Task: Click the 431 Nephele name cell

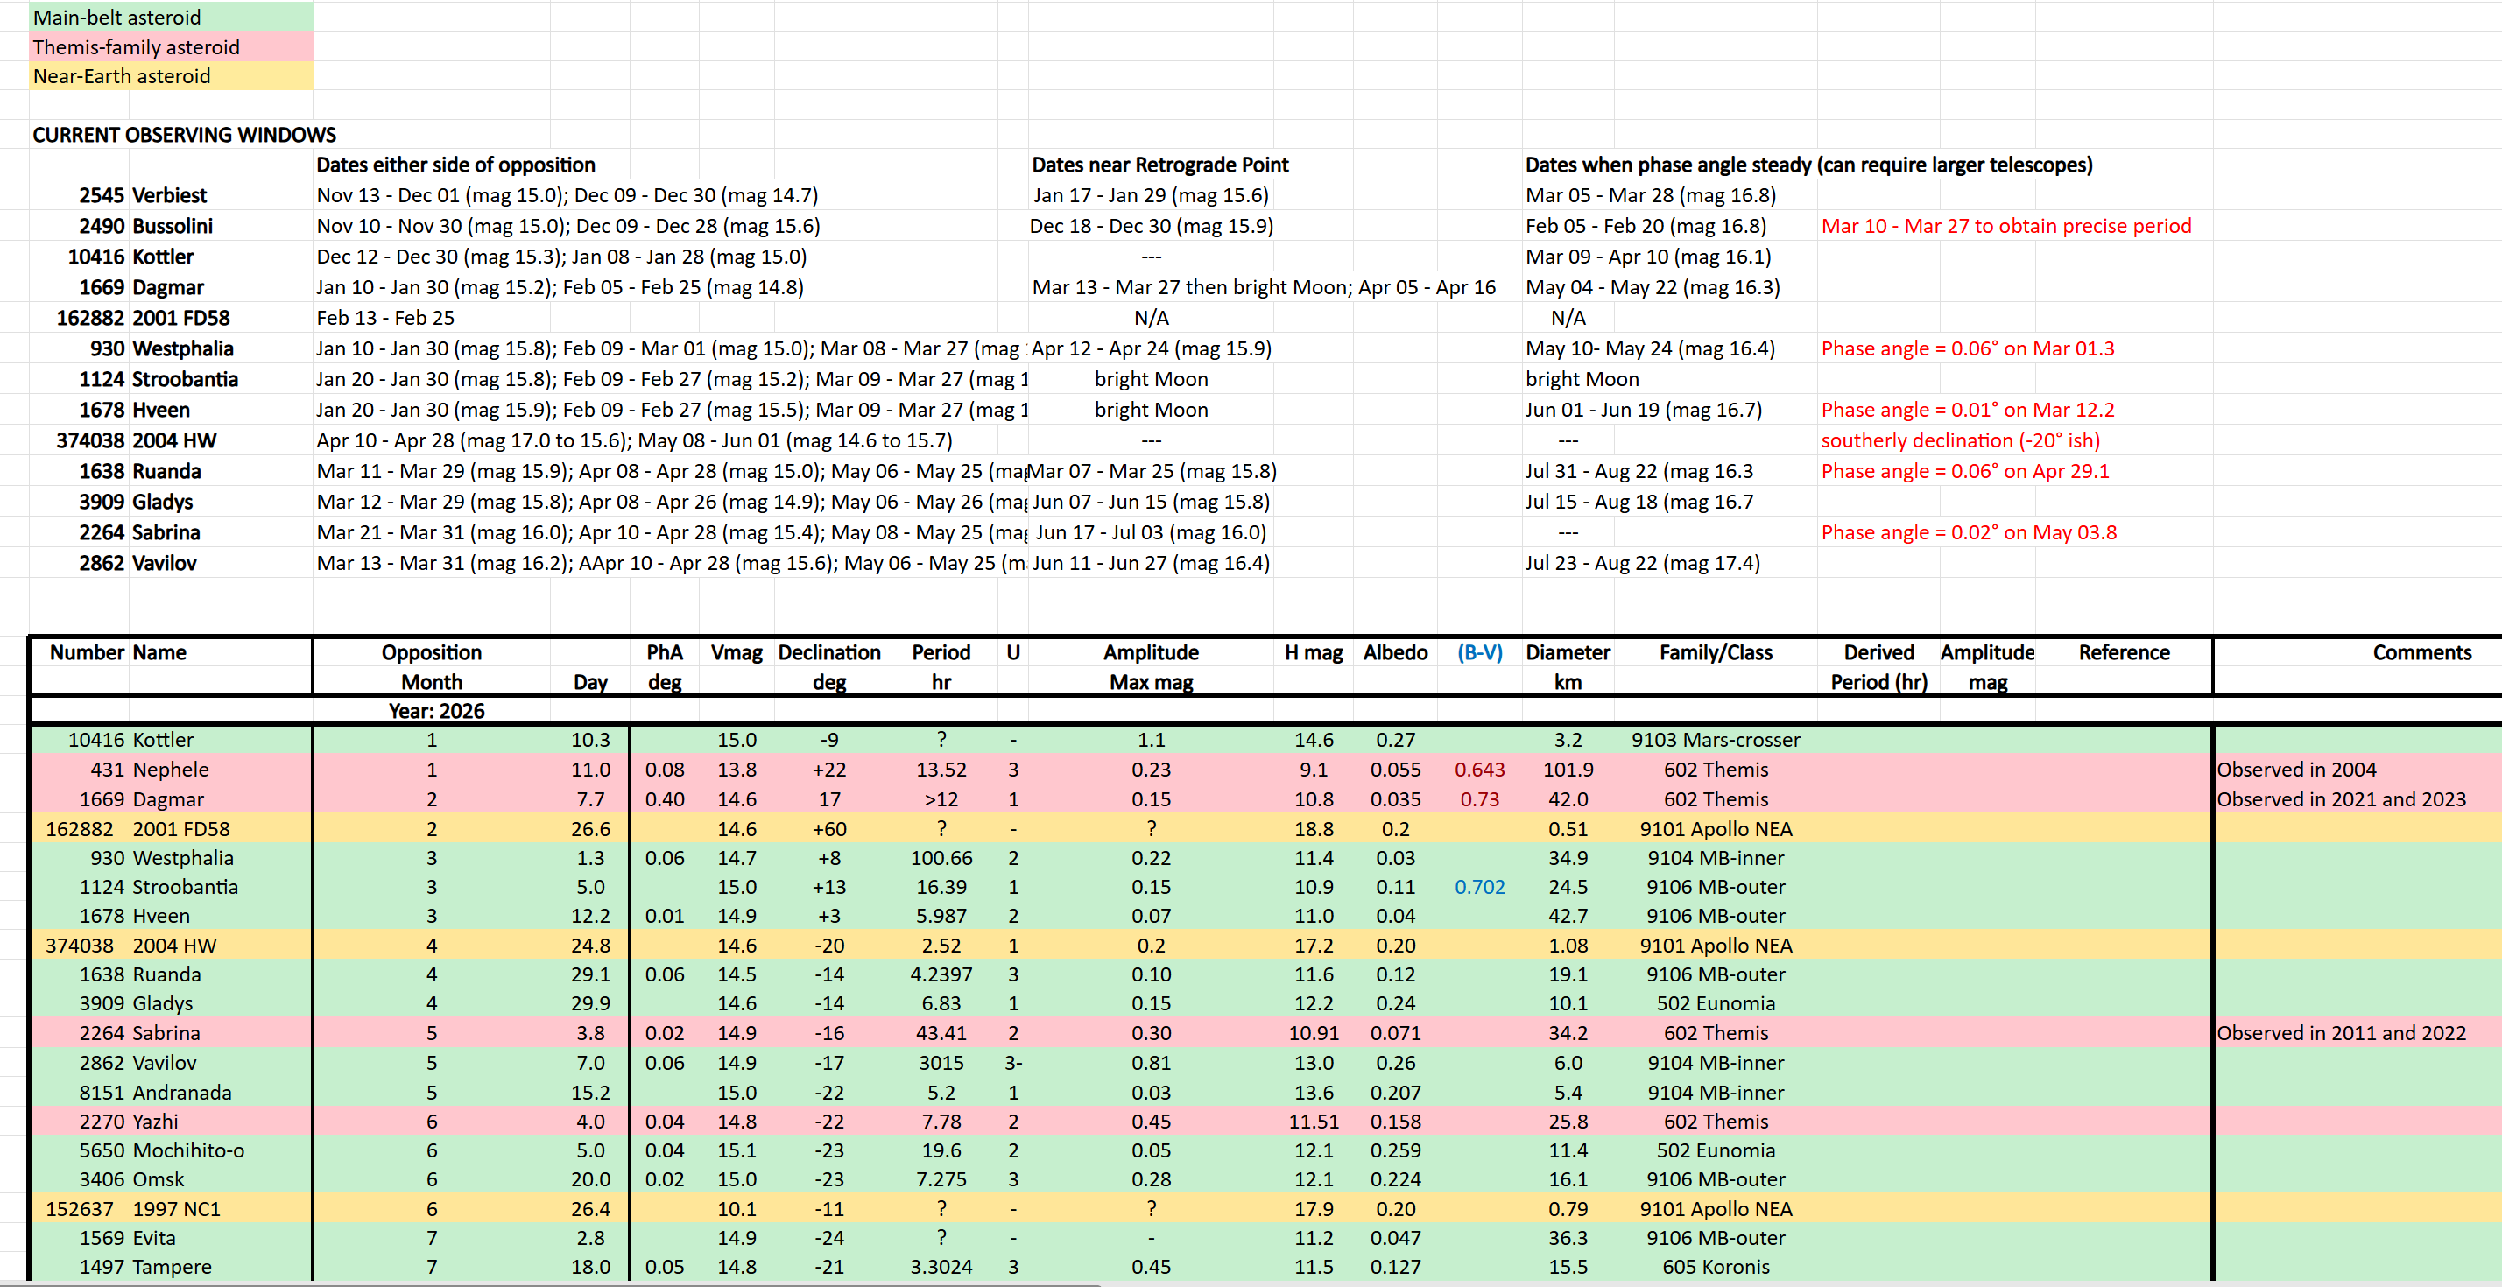Action: [171, 770]
